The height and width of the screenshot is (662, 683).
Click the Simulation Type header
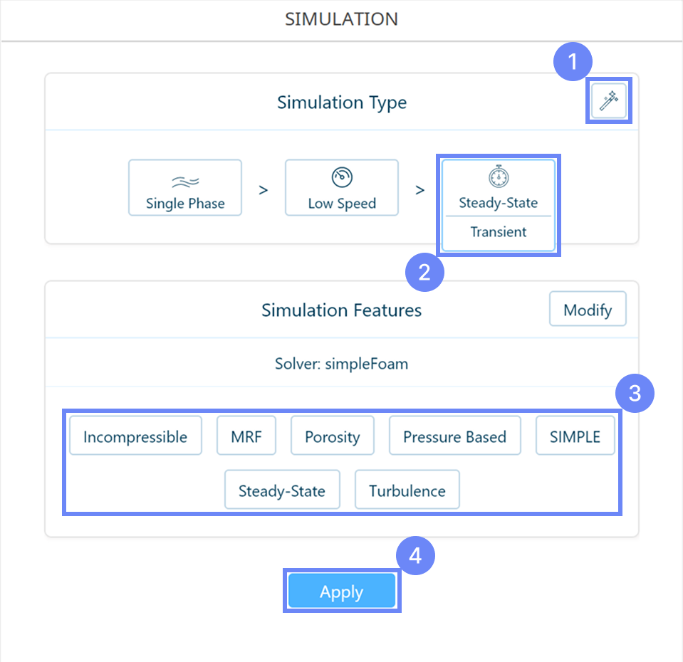pos(342,103)
